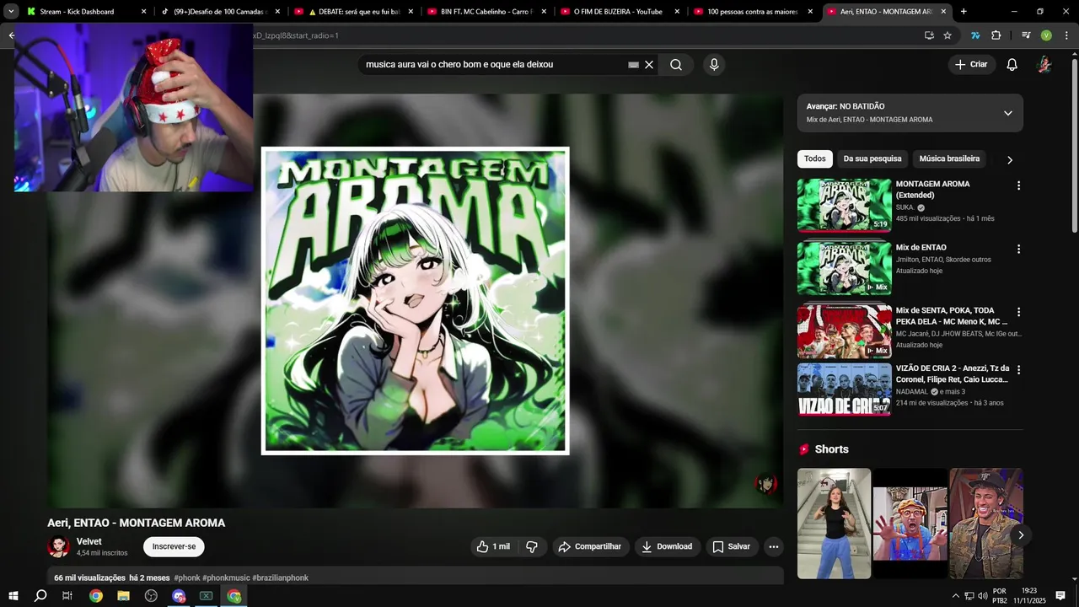
Task: Download the video
Action: tap(667, 547)
